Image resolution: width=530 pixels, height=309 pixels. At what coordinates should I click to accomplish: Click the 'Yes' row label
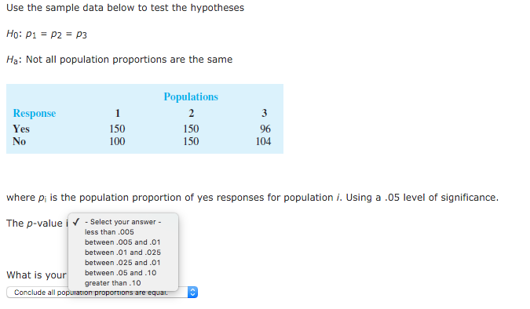click(21, 129)
